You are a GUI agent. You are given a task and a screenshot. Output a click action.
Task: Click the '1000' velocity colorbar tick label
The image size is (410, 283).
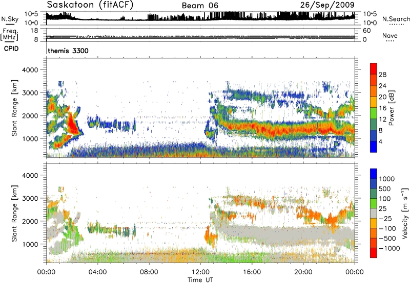click(x=386, y=179)
